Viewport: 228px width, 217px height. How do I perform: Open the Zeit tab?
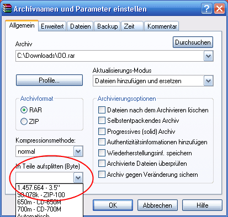tap(132, 26)
